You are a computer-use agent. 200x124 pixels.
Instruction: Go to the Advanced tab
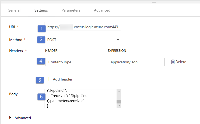102,10
